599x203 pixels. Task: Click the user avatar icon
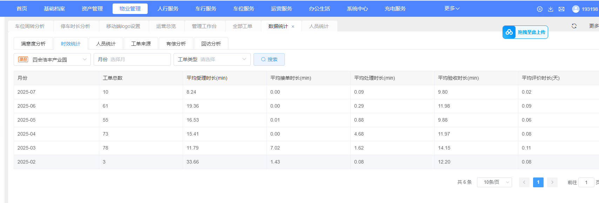(x=576, y=9)
